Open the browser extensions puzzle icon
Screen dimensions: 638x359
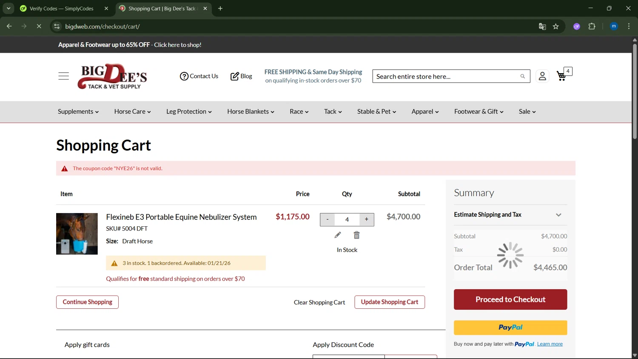click(592, 26)
